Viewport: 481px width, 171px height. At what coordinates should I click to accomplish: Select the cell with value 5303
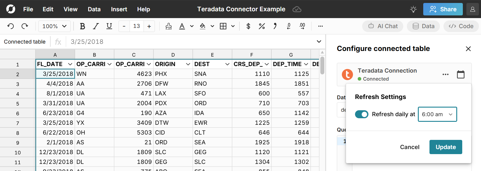(134, 132)
